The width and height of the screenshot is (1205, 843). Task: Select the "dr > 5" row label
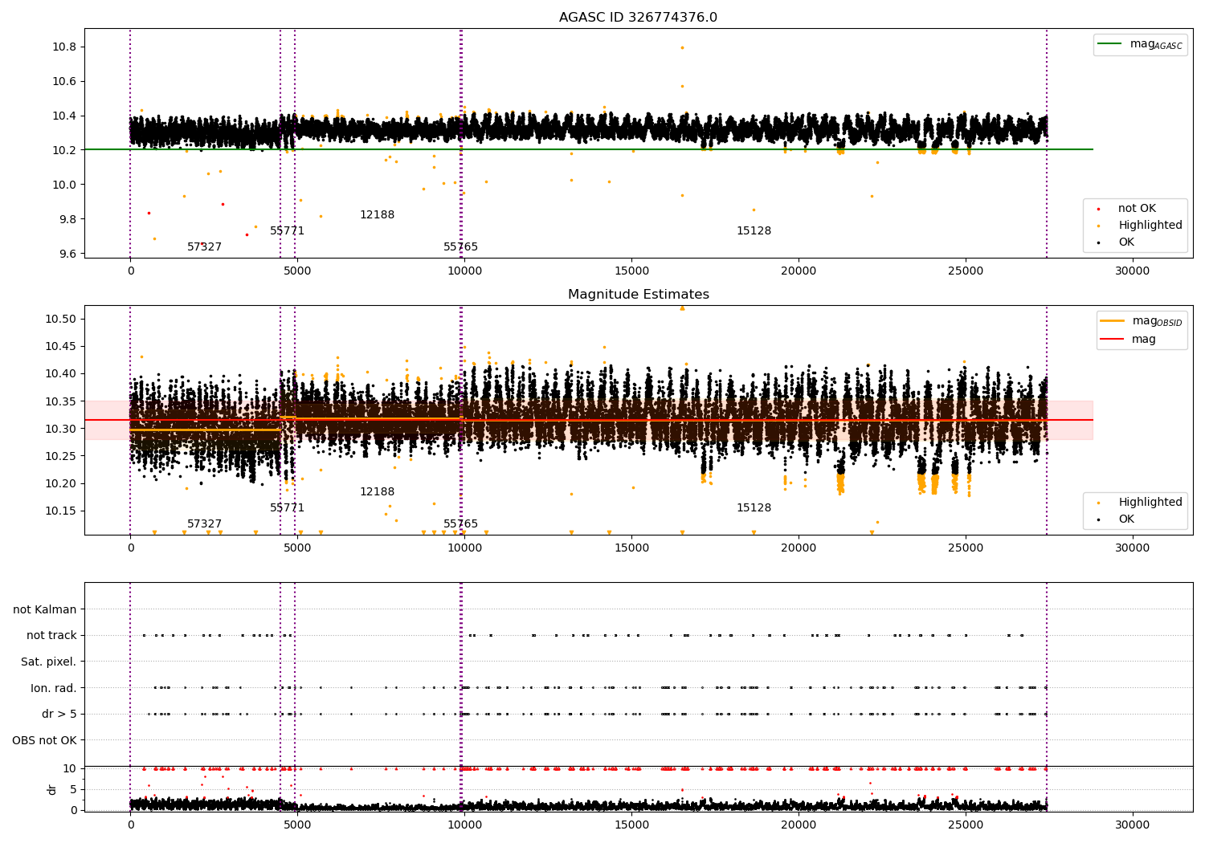click(59, 714)
